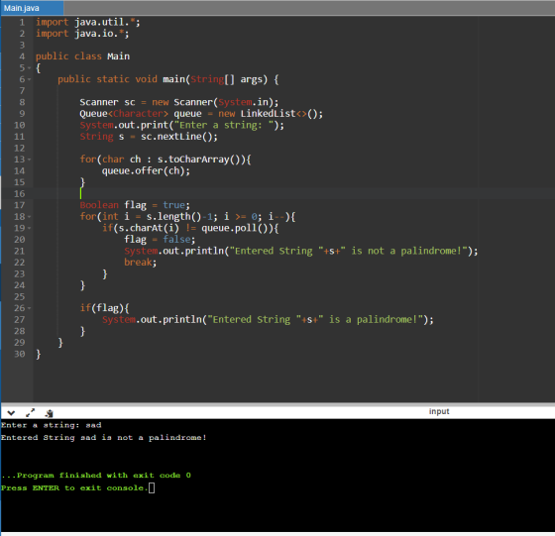Screen dimensions: 555x536
Task: Click '...Program finished with exit code 0'
Action: pyautogui.click(x=96, y=476)
